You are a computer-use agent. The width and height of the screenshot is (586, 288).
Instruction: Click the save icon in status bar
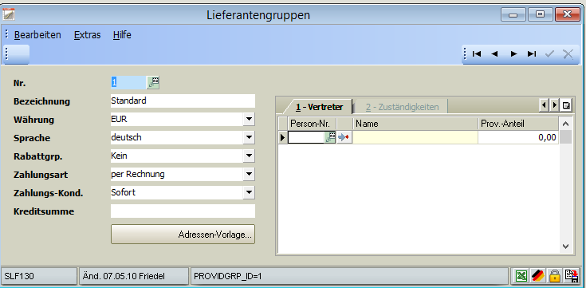571,276
